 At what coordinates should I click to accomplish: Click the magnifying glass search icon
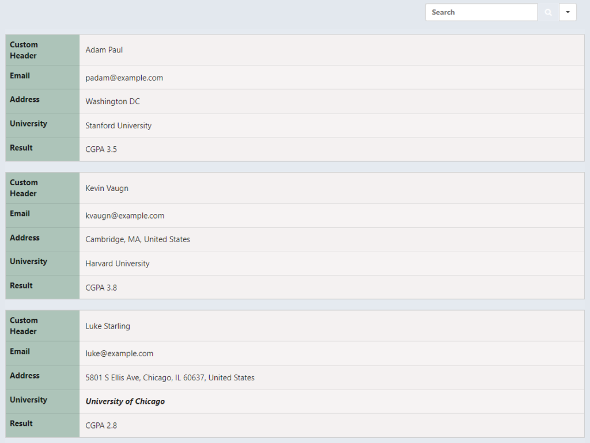click(547, 12)
